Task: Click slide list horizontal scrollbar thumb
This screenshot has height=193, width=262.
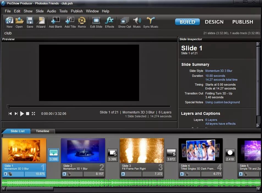Action: [x=30, y=189]
